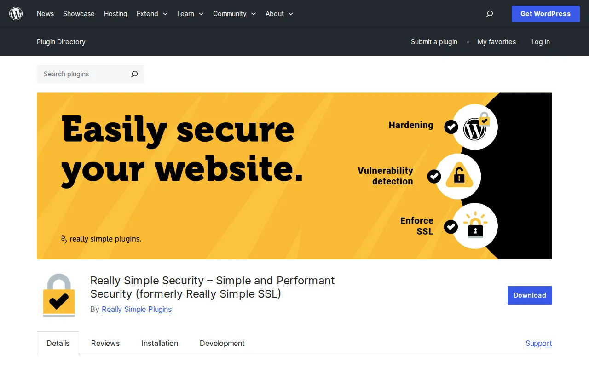Click Submit a plugin
589x368 pixels.
434,42
